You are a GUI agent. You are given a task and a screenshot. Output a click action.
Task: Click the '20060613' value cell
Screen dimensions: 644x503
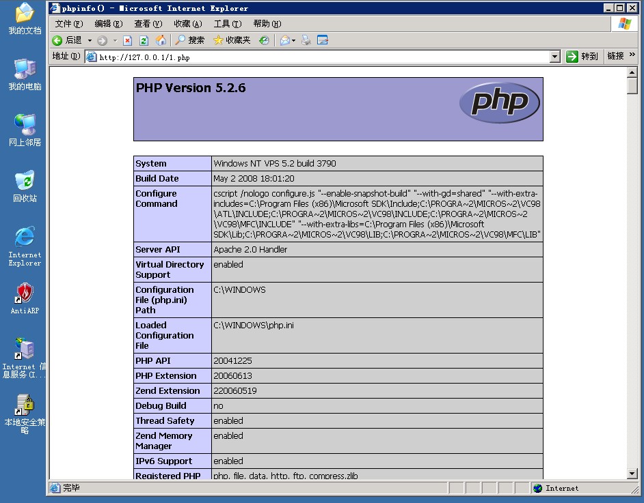pyautogui.click(x=377, y=375)
